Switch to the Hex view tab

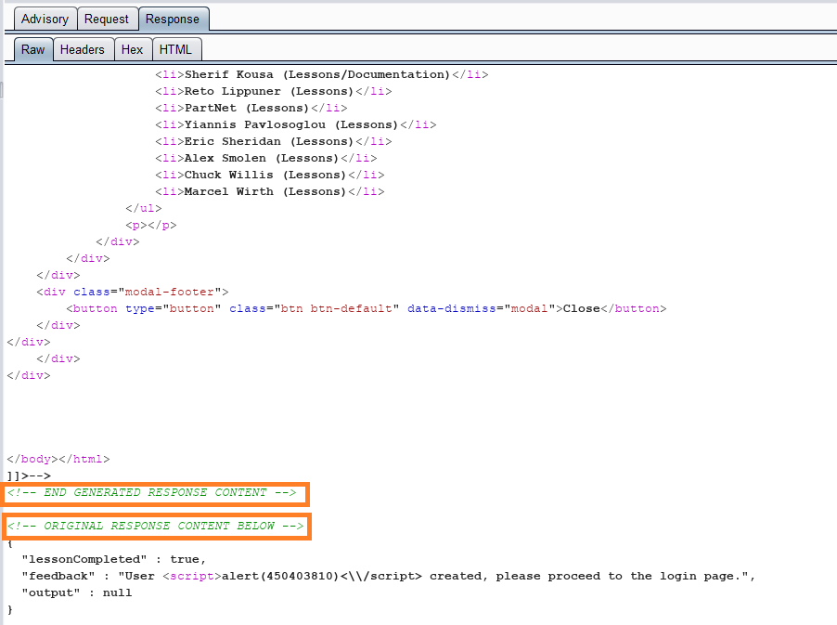[x=133, y=49]
